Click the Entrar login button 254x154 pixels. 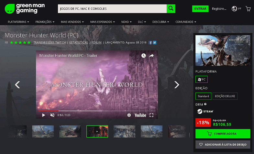200,9
